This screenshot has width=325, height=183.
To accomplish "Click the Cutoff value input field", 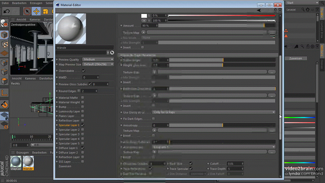I will point(234,164).
